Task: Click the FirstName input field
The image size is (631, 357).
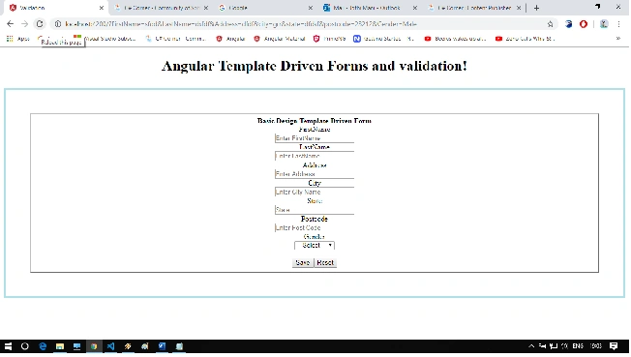Action: [315, 138]
